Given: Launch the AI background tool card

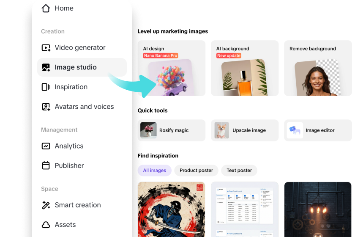Looking at the screenshot, I should coord(245,68).
